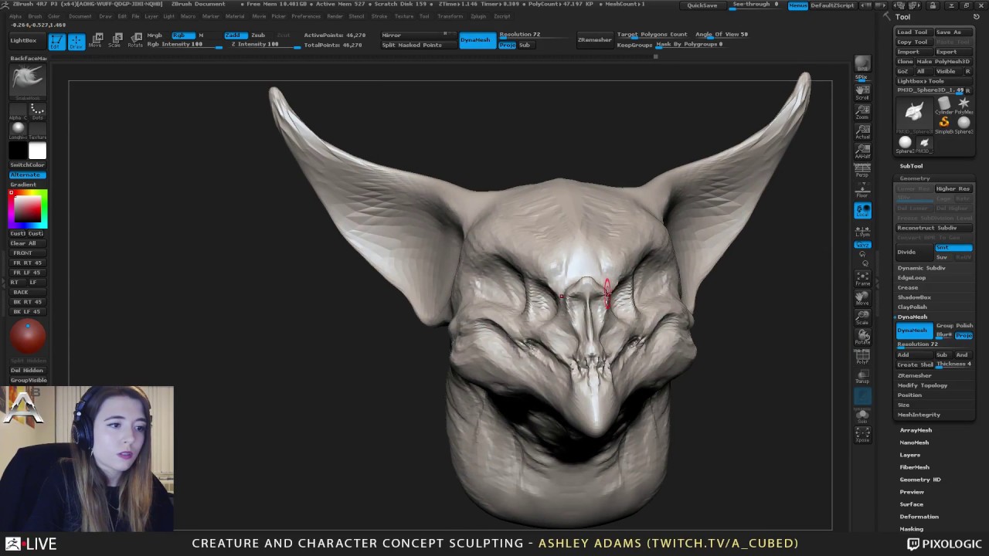
Task: Enable Zsub sculpt mode
Action: tap(258, 35)
